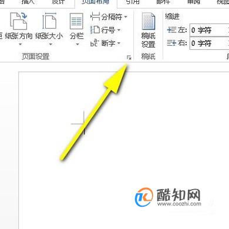
Task: Expand the arrow under 分栏
Action: pyautogui.click(x=78, y=45)
